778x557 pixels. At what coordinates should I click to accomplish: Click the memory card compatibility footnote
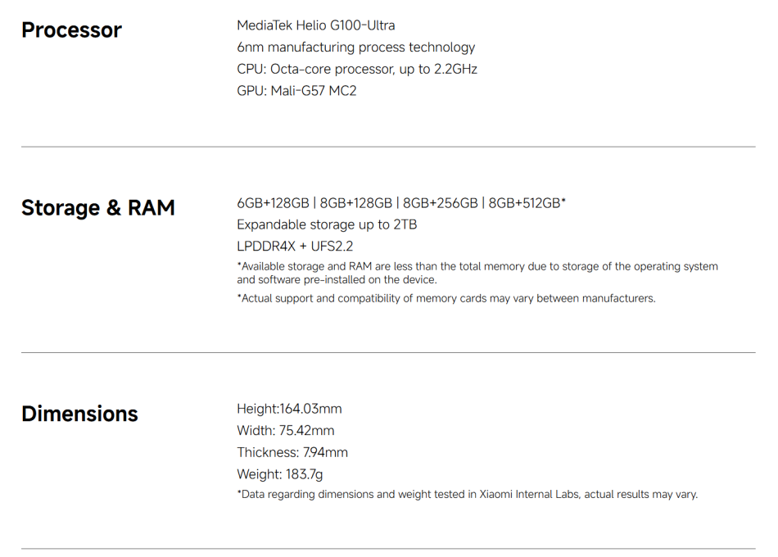(446, 298)
